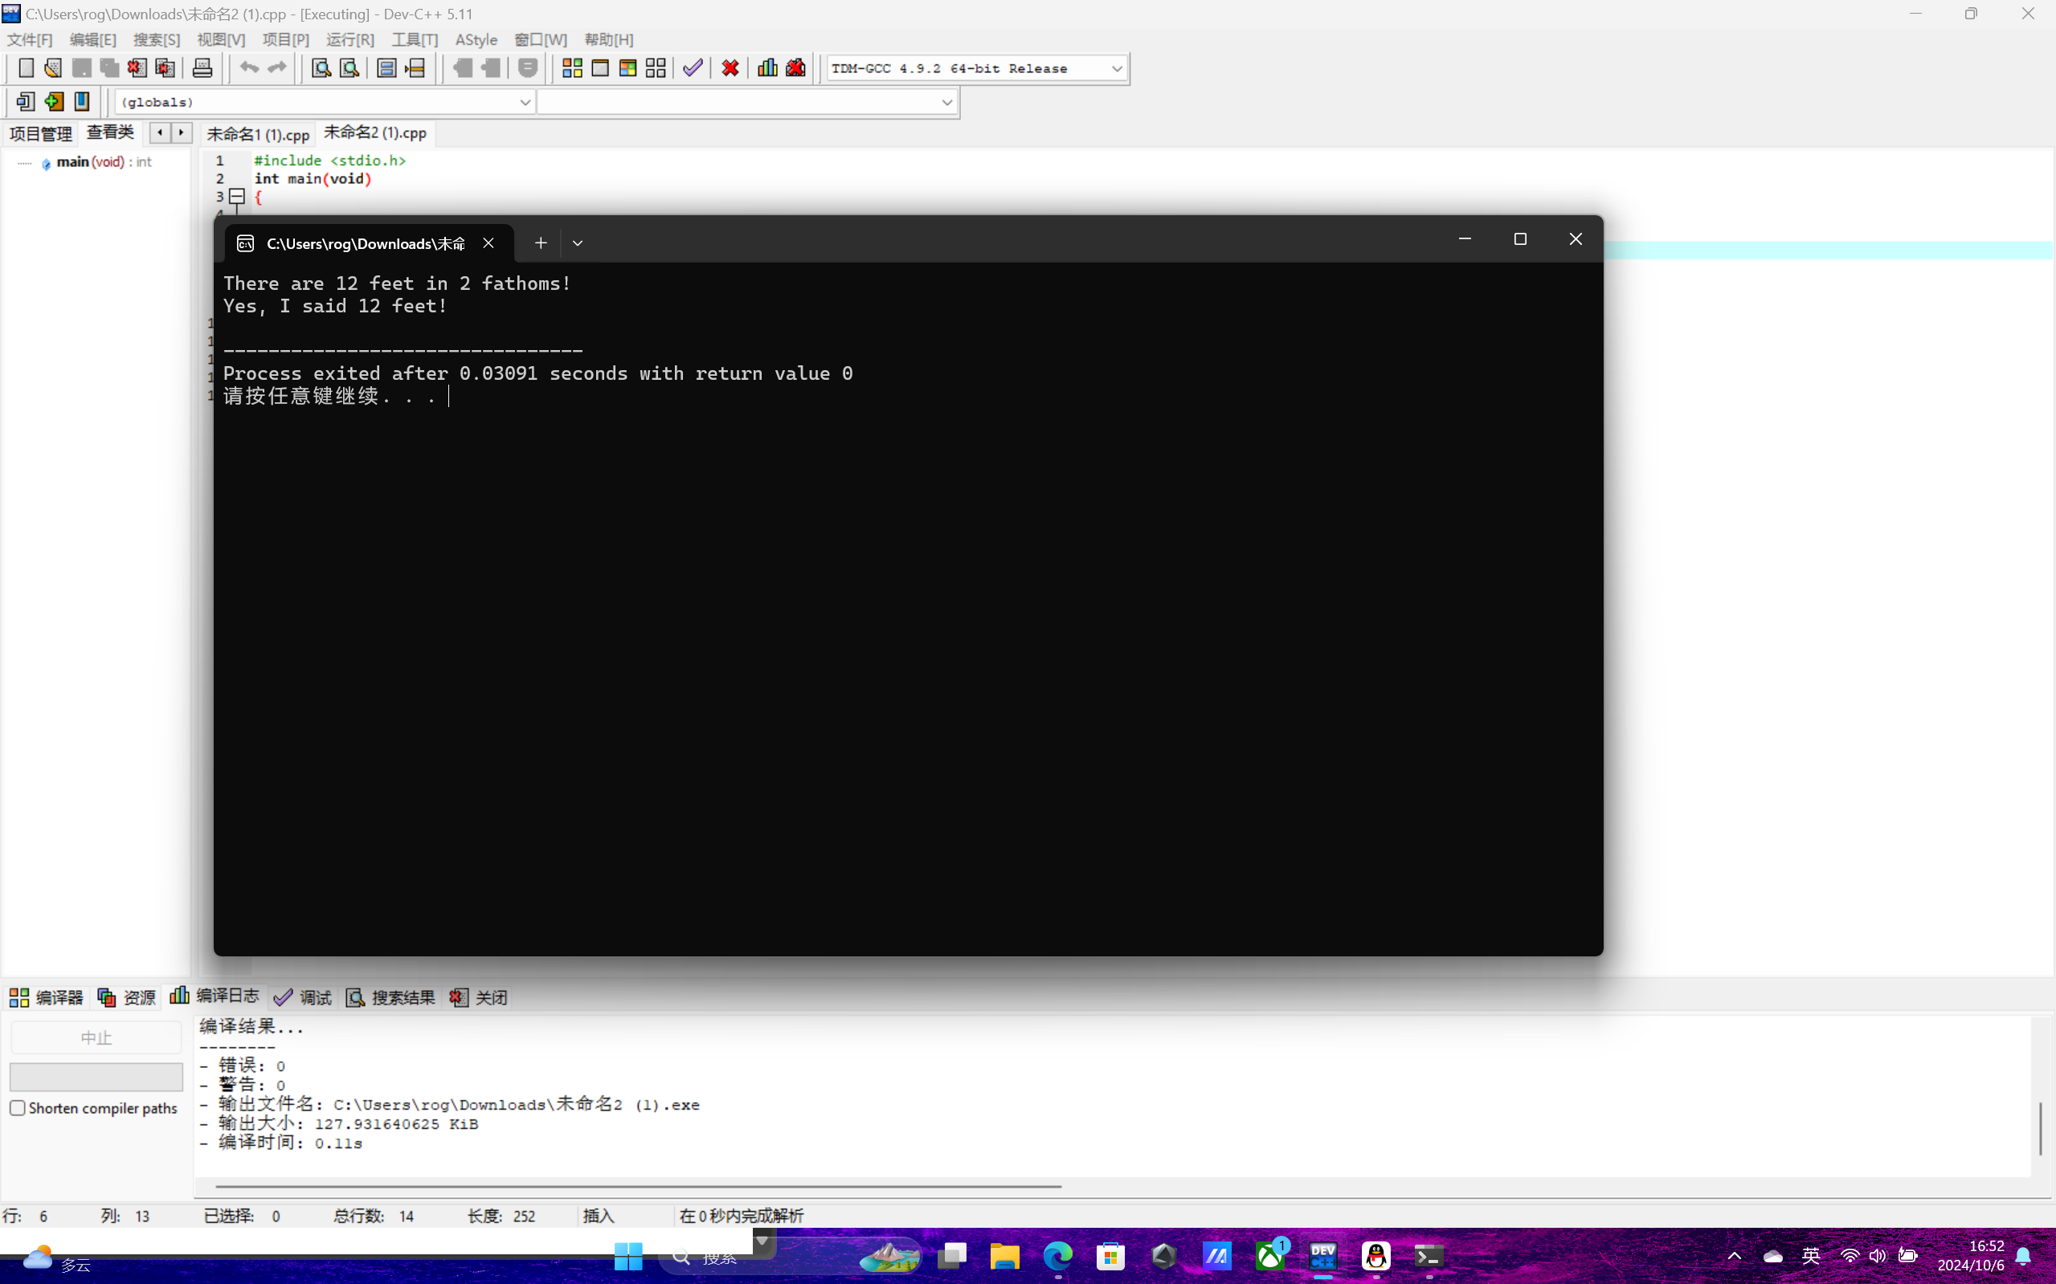2056x1284 pixels.
Task: Collapse code fold marker at line 3
Action: pyautogui.click(x=237, y=196)
